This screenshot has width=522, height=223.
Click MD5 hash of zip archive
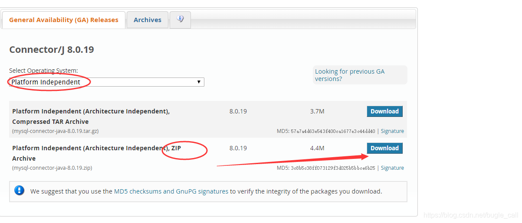tap(333, 168)
